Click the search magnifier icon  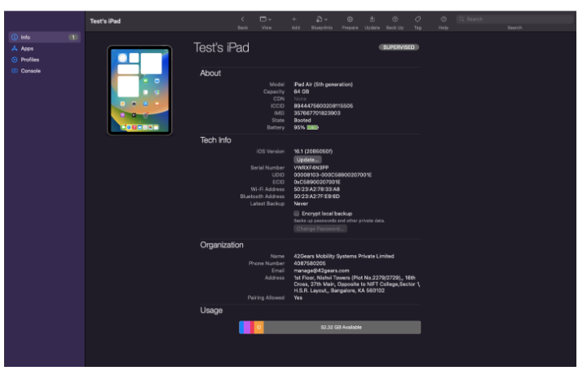click(x=461, y=19)
